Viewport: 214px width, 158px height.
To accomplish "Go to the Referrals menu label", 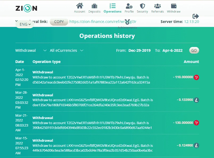I will [157, 11].
